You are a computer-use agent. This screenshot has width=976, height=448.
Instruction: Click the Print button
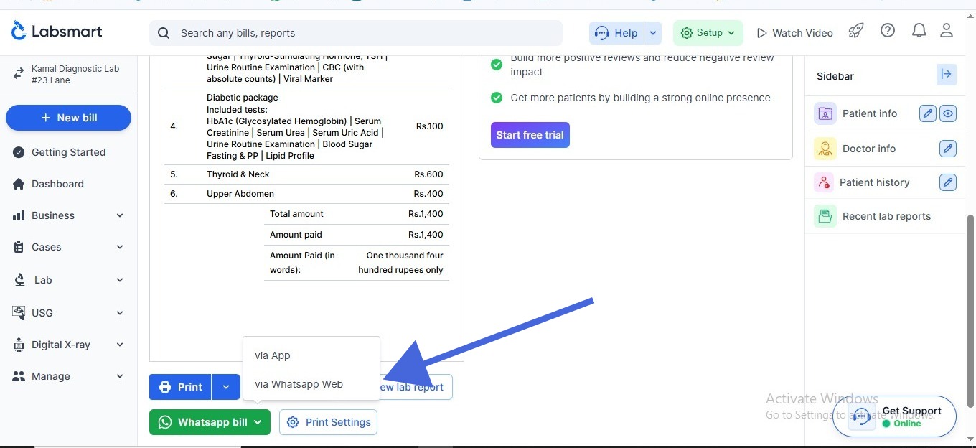[x=180, y=387]
